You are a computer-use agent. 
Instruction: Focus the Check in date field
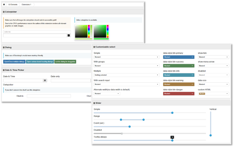coord(49,96)
